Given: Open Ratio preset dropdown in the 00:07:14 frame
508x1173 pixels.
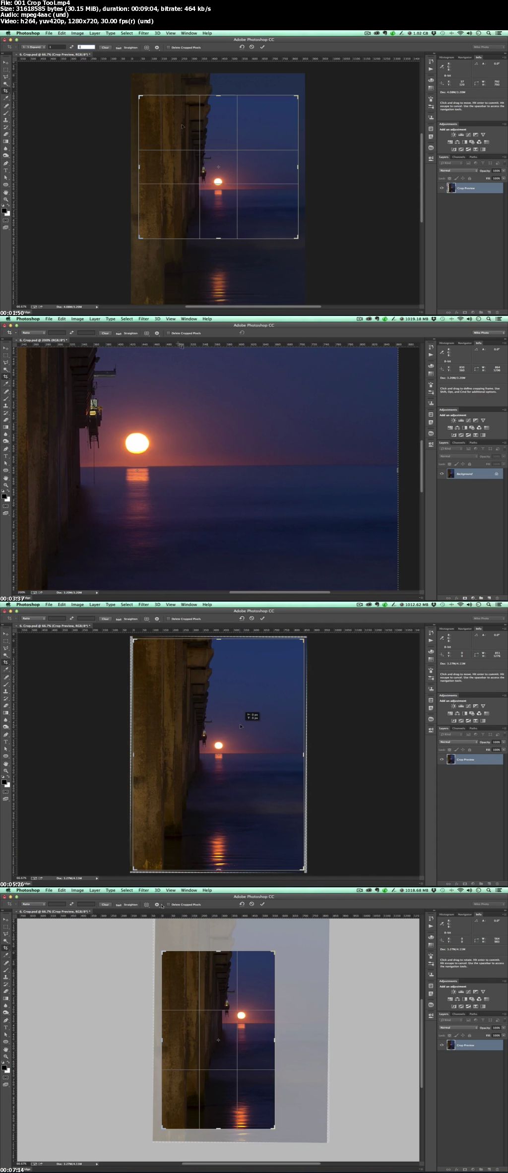Looking at the screenshot, I should [33, 904].
